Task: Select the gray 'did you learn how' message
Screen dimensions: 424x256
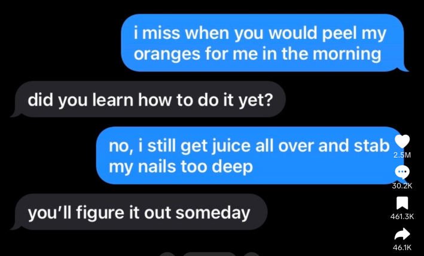Action: pyautogui.click(x=148, y=99)
